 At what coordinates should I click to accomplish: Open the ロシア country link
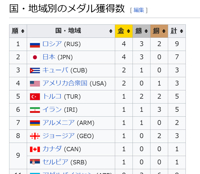pyautogui.click(x=52, y=44)
